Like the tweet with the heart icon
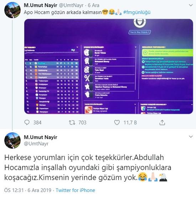 [117, 122]
